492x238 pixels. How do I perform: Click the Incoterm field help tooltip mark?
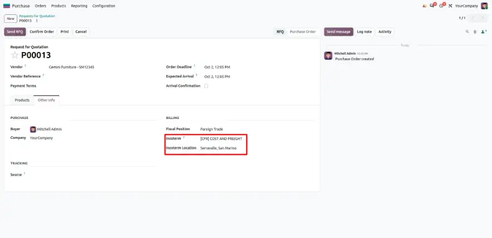tap(184, 137)
